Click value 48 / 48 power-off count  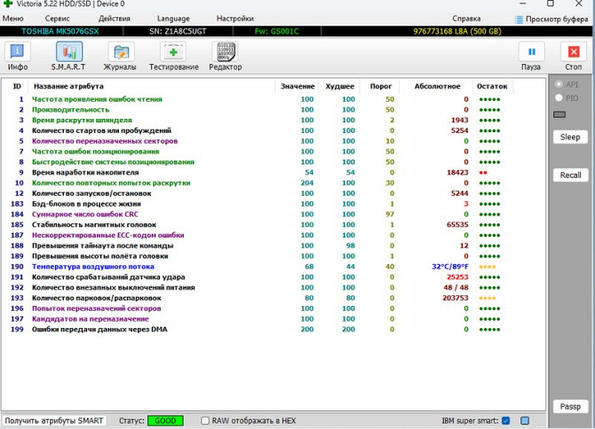pyautogui.click(x=456, y=288)
